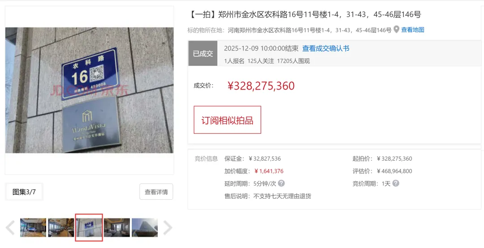
Task: Click the 已成交 status badge
Action: pos(203,53)
